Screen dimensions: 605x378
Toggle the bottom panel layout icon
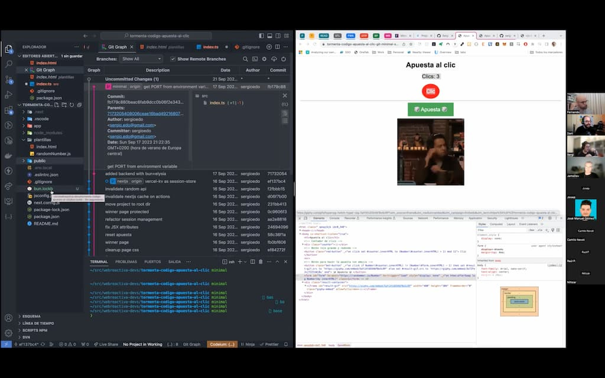click(269, 35)
